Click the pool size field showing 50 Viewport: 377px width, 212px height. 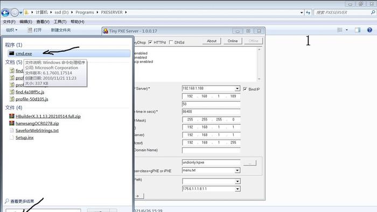211,104
